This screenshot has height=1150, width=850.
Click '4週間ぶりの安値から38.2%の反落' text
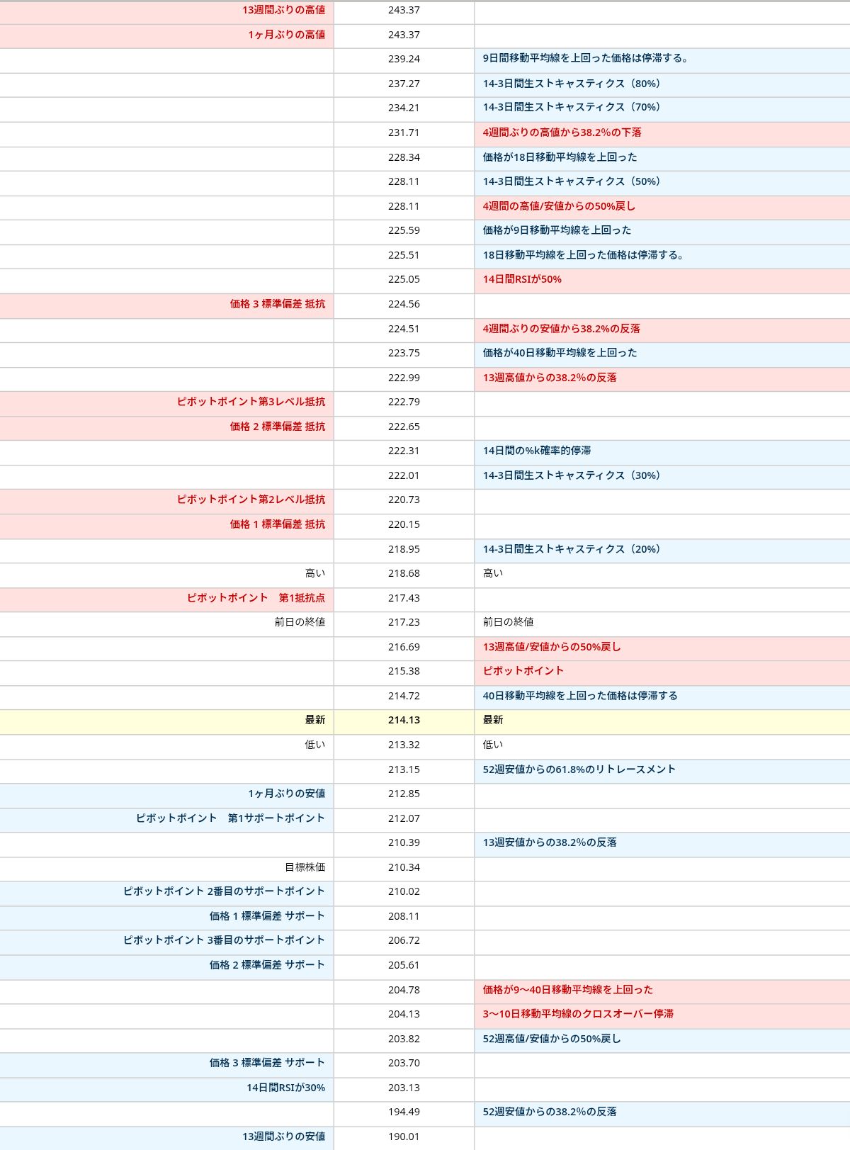(562, 329)
